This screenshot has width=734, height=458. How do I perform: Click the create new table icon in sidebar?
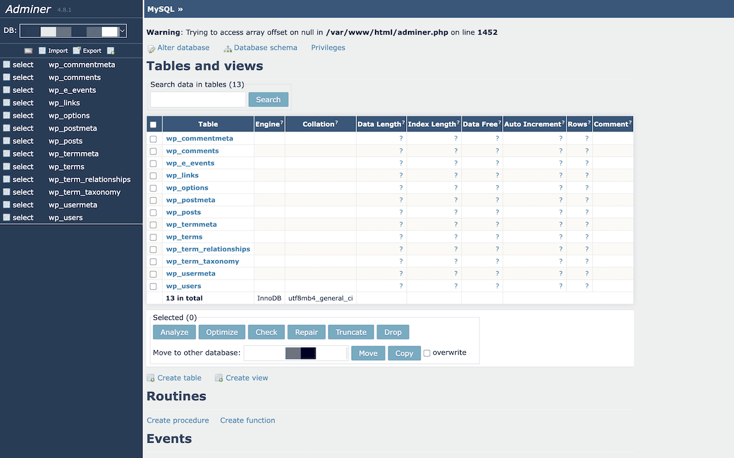111,51
